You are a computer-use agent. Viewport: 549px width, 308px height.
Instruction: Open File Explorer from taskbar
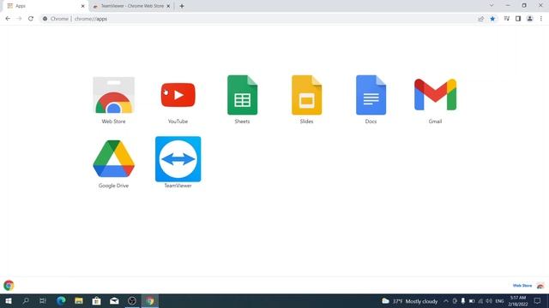click(x=79, y=301)
